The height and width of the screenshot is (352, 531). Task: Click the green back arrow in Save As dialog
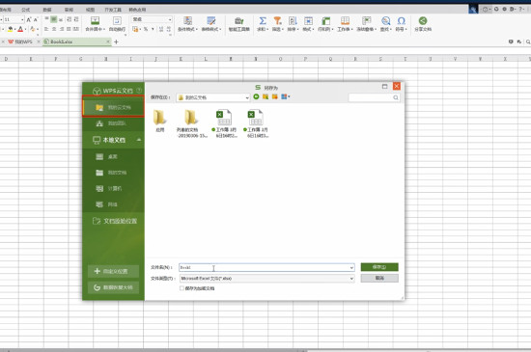pos(257,97)
